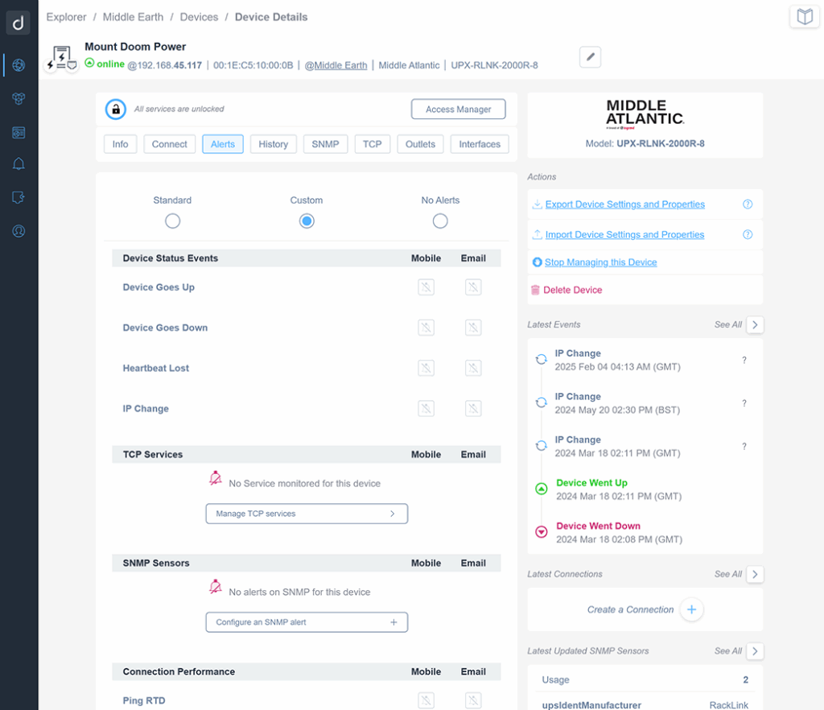Select the No Alerts radio button
This screenshot has height=710, width=824.
click(440, 221)
